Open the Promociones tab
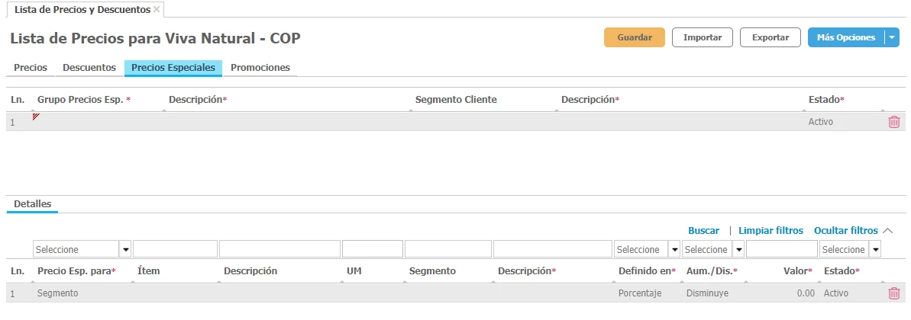Viewport: 911px width, 320px height. pyautogui.click(x=260, y=68)
